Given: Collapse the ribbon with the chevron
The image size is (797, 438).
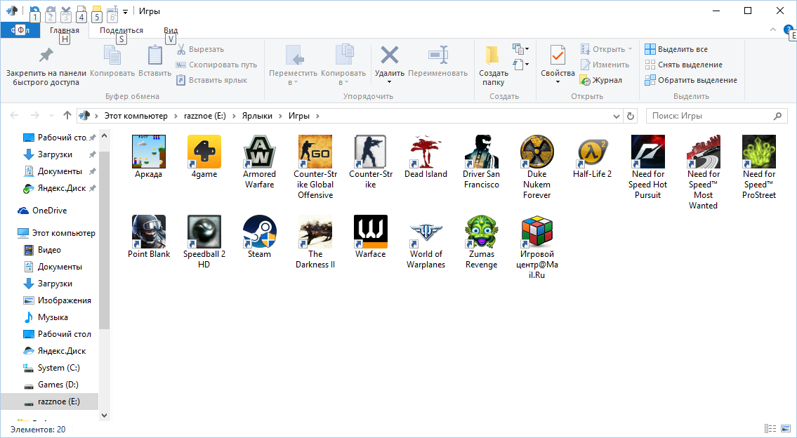Looking at the screenshot, I should 773,30.
